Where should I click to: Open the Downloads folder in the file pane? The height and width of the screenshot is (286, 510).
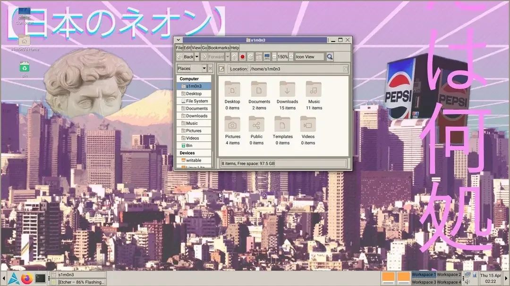[x=287, y=92]
